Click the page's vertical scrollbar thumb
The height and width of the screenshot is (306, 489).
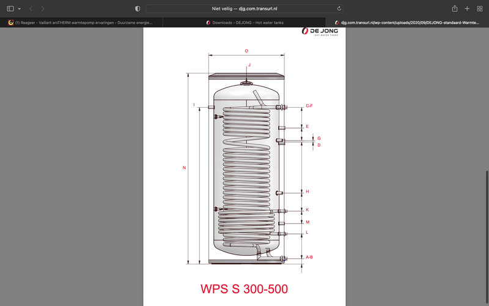(487, 238)
